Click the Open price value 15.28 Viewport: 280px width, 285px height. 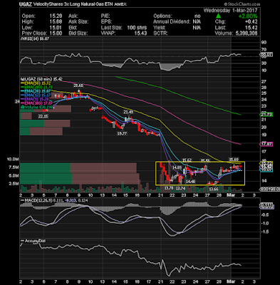56,16
